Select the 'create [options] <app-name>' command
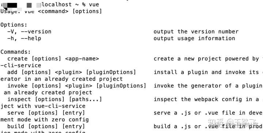263x133 pixels. (53, 59)
